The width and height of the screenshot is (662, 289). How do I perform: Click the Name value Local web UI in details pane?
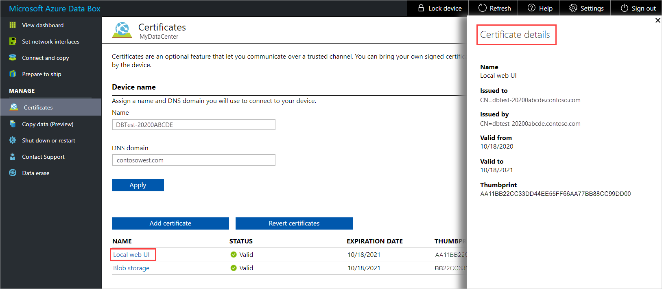498,76
